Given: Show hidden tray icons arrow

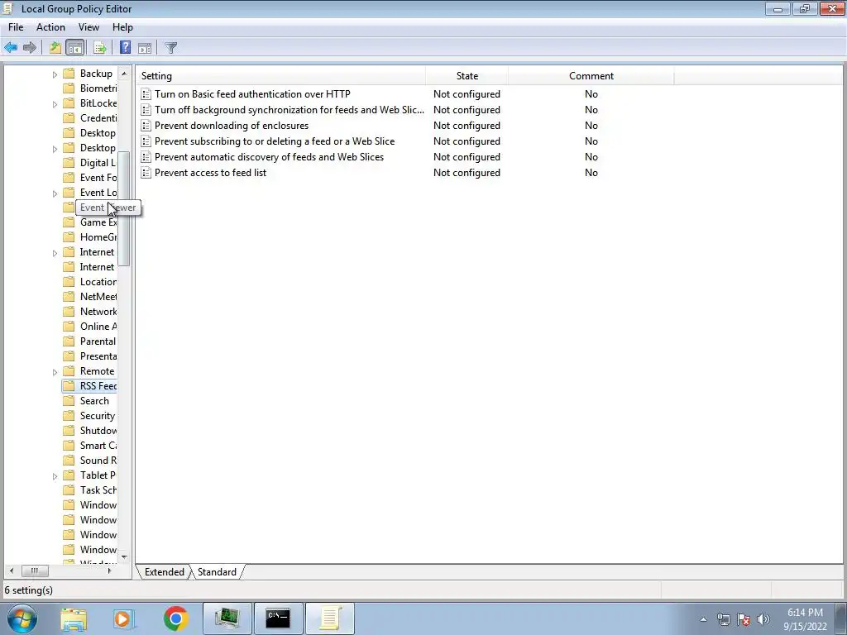Looking at the screenshot, I should coord(703,619).
